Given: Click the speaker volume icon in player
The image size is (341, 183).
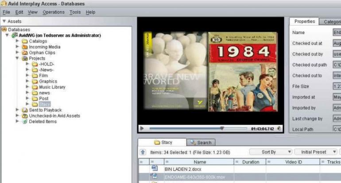Looking at the screenshot, I should pos(279,129).
